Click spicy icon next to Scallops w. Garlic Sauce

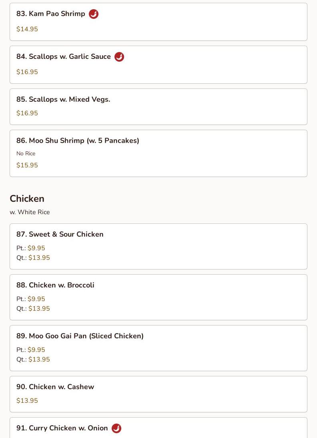pos(119,57)
